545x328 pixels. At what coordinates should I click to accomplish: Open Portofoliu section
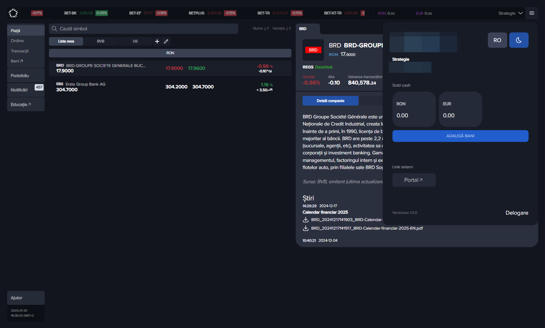pos(26,76)
